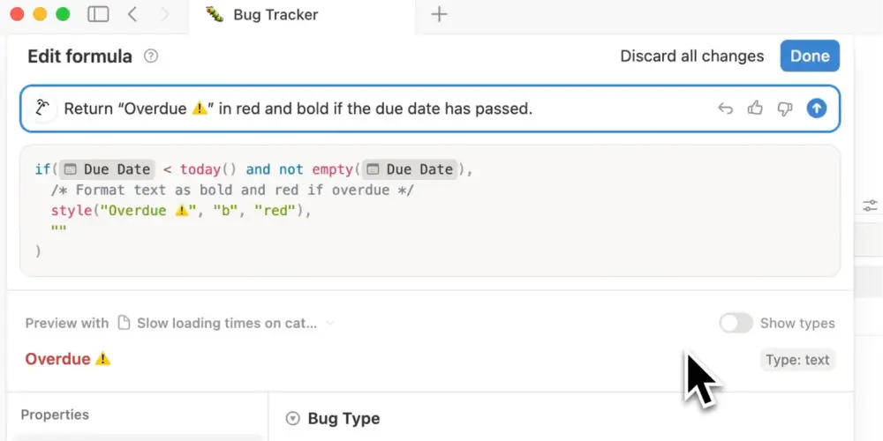Screen dimensions: 883x441
Task: Click the AI assistant icon in prompt
Action: pyautogui.click(x=42, y=108)
